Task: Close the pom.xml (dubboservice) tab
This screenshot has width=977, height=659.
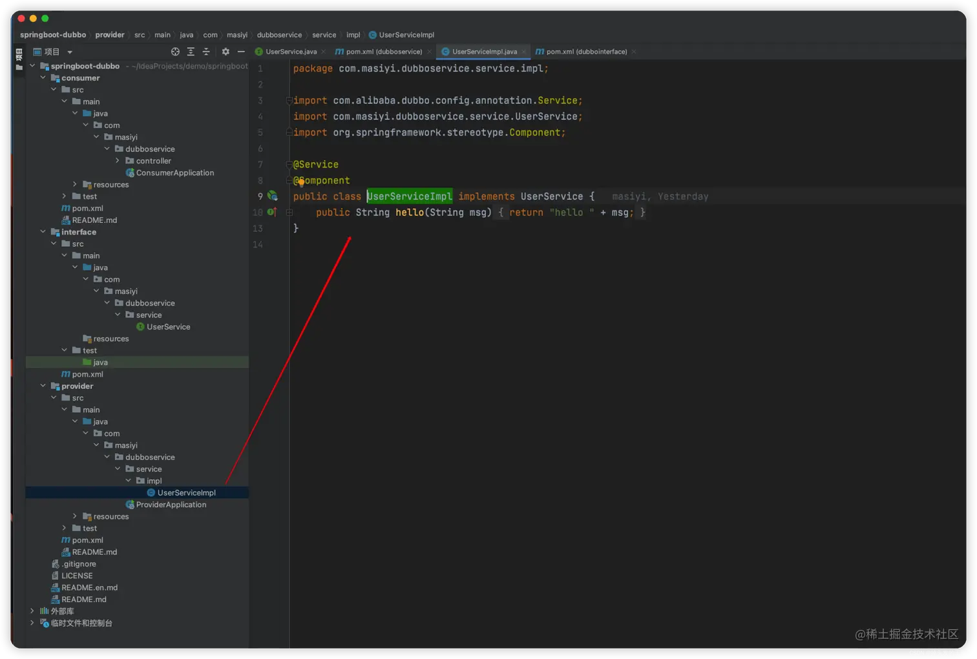Action: 429,52
